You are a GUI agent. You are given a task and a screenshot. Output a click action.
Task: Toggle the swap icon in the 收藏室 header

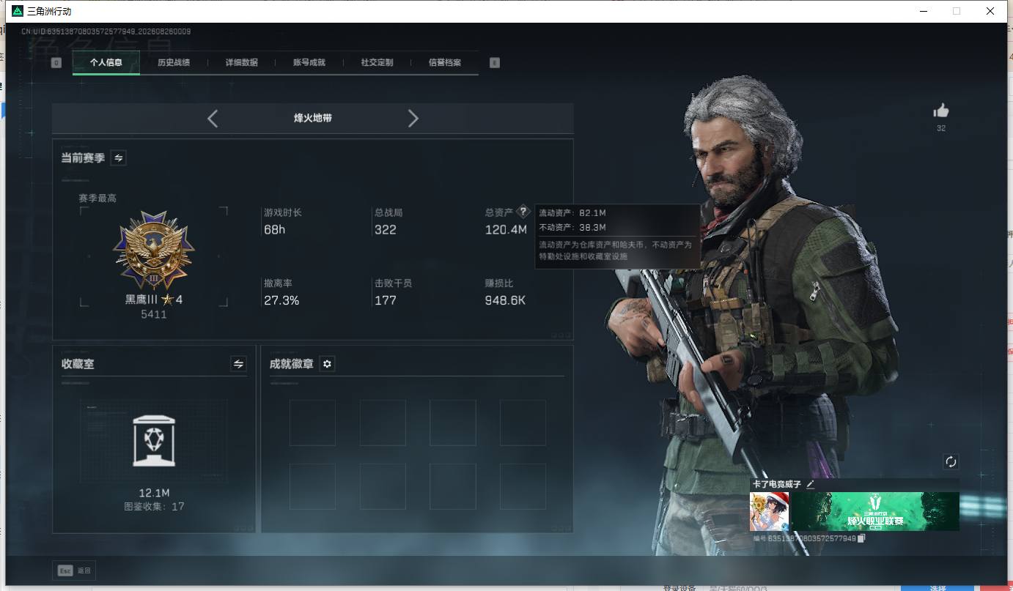238,363
